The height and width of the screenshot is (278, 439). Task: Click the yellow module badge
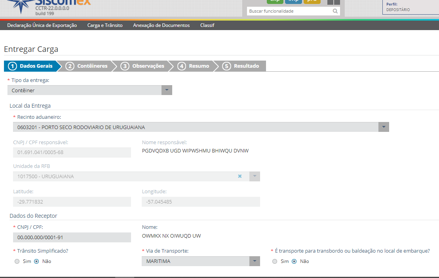coord(312,1)
